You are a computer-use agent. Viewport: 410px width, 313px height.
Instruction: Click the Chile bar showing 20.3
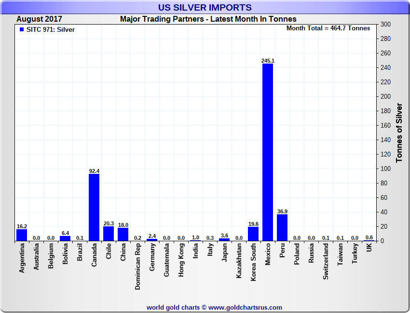[x=109, y=234]
